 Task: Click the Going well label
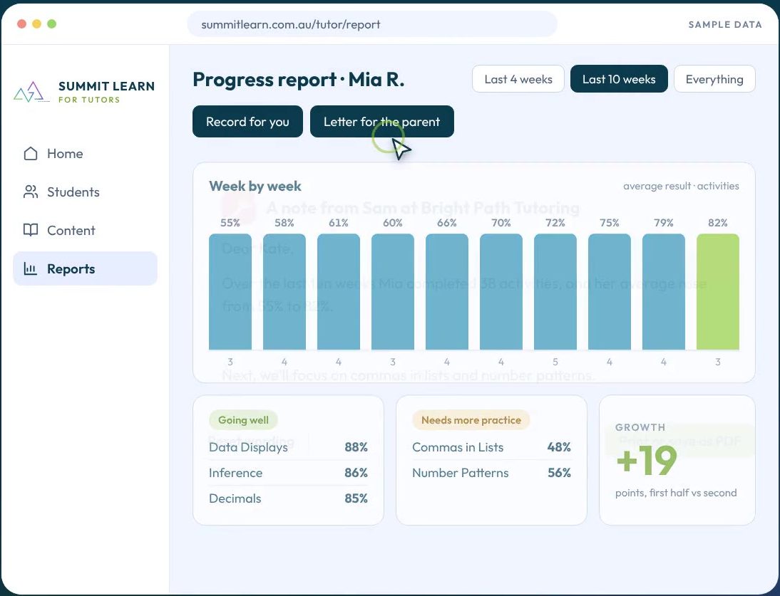coord(243,420)
